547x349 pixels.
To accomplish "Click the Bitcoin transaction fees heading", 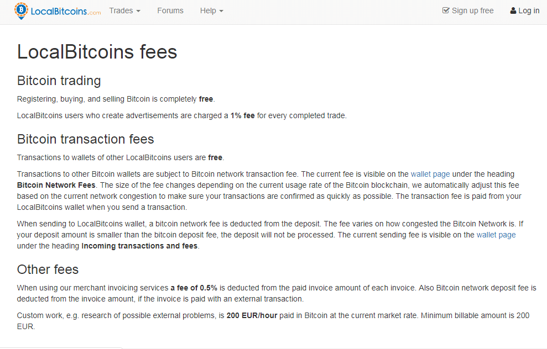I will (86, 139).
